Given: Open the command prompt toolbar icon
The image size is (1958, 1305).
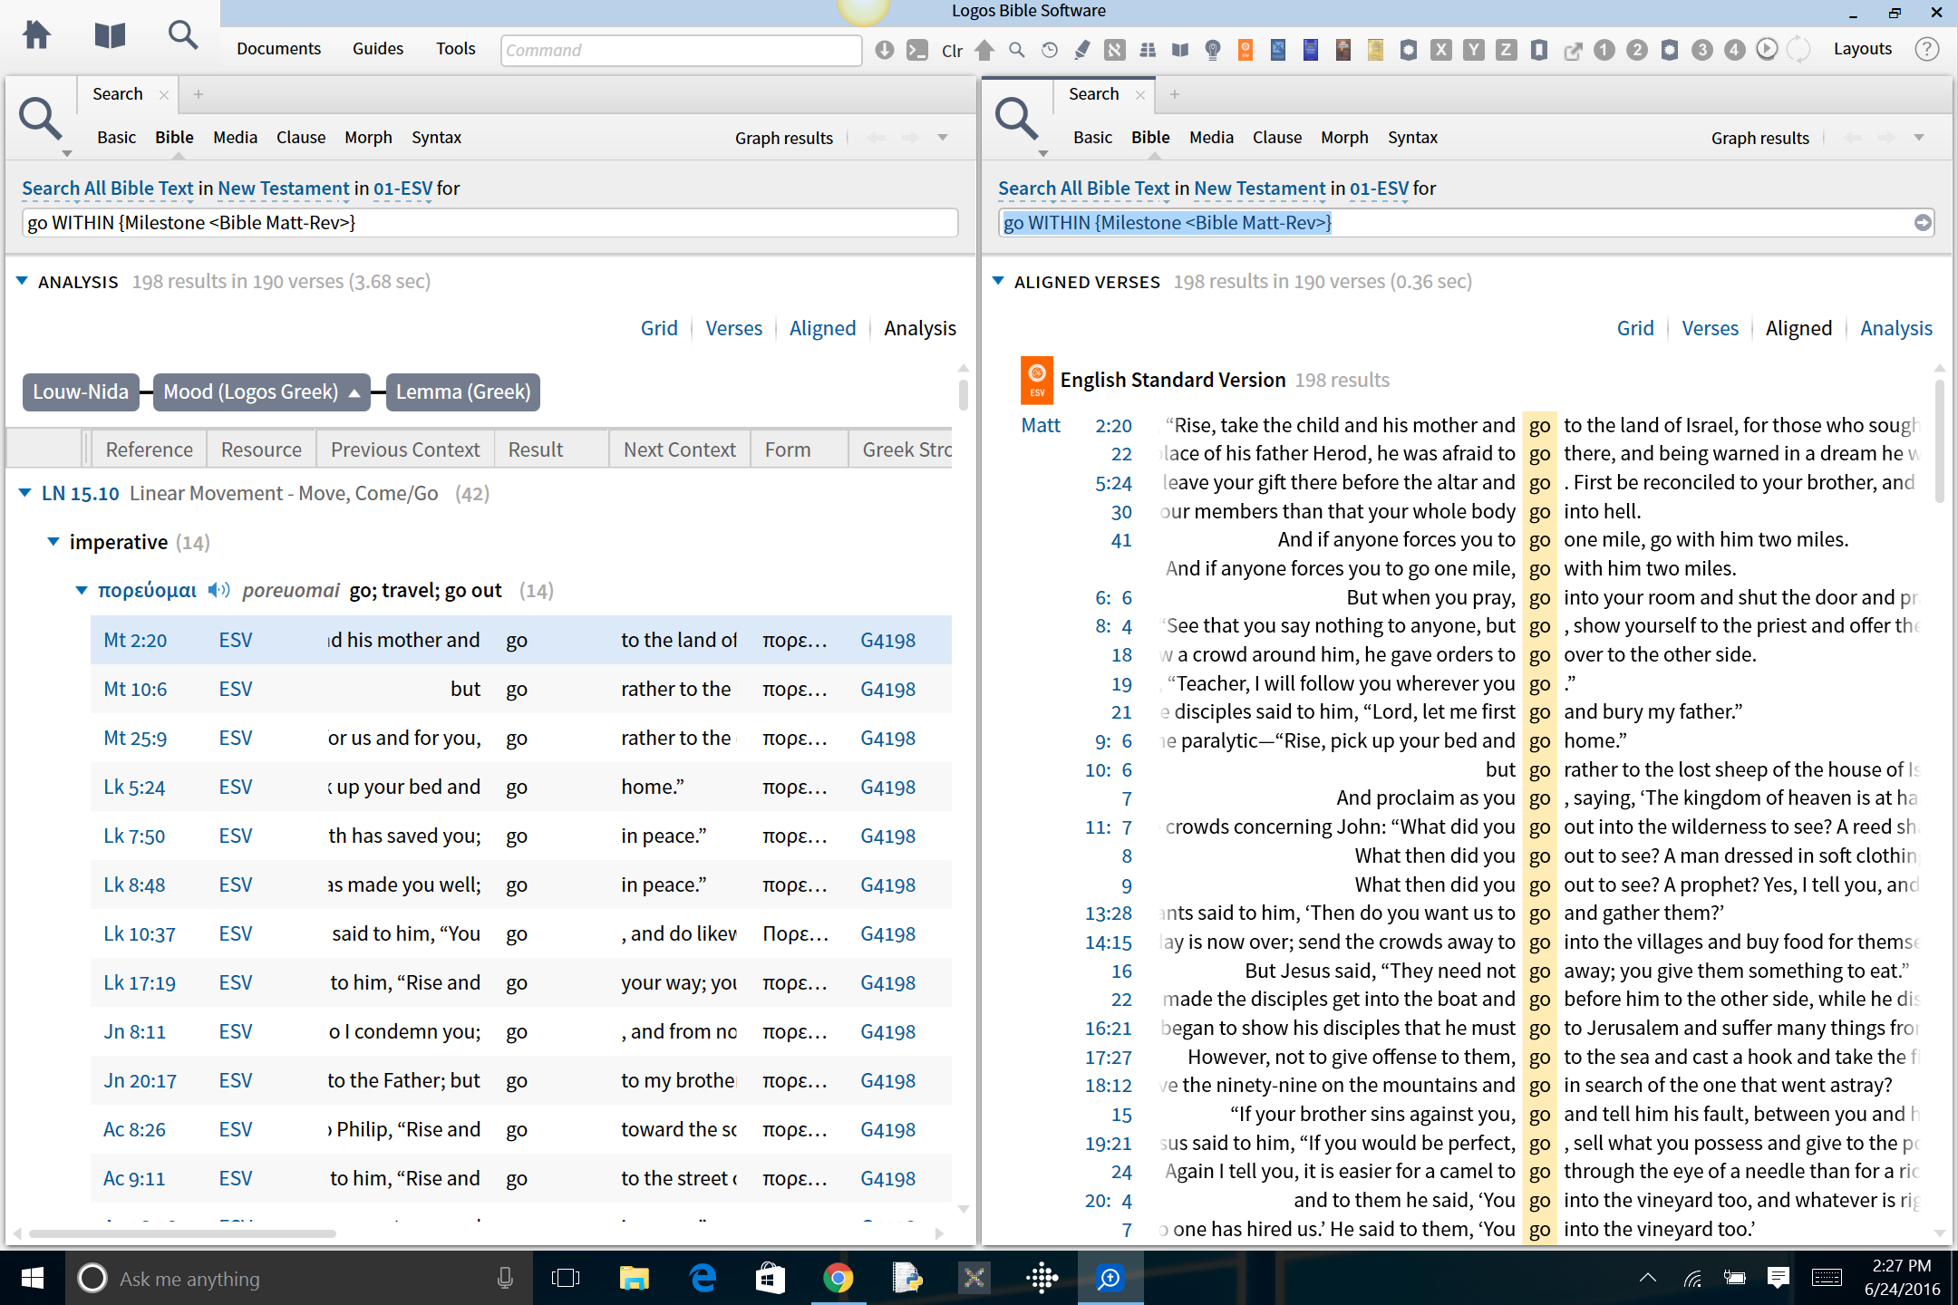Looking at the screenshot, I should click(x=917, y=50).
